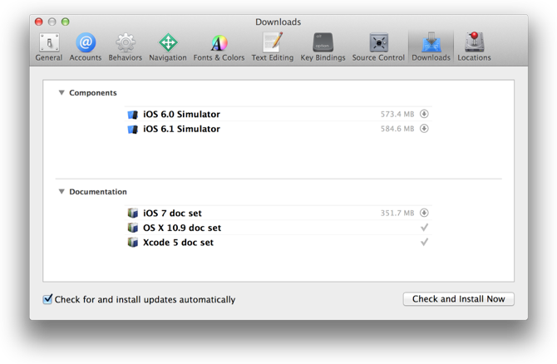557x364 pixels.
Task: Open the Text Editing pencil icon
Action: point(273,42)
